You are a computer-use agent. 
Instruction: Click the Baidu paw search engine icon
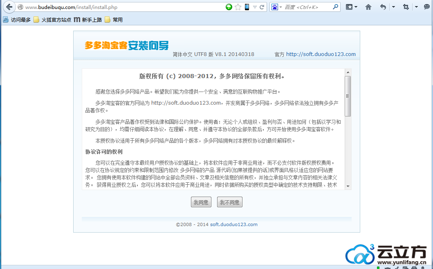pyautogui.click(x=274, y=7)
